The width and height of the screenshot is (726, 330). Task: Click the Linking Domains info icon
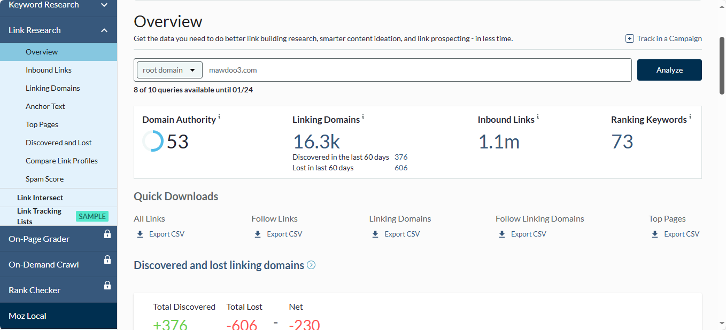point(363,116)
